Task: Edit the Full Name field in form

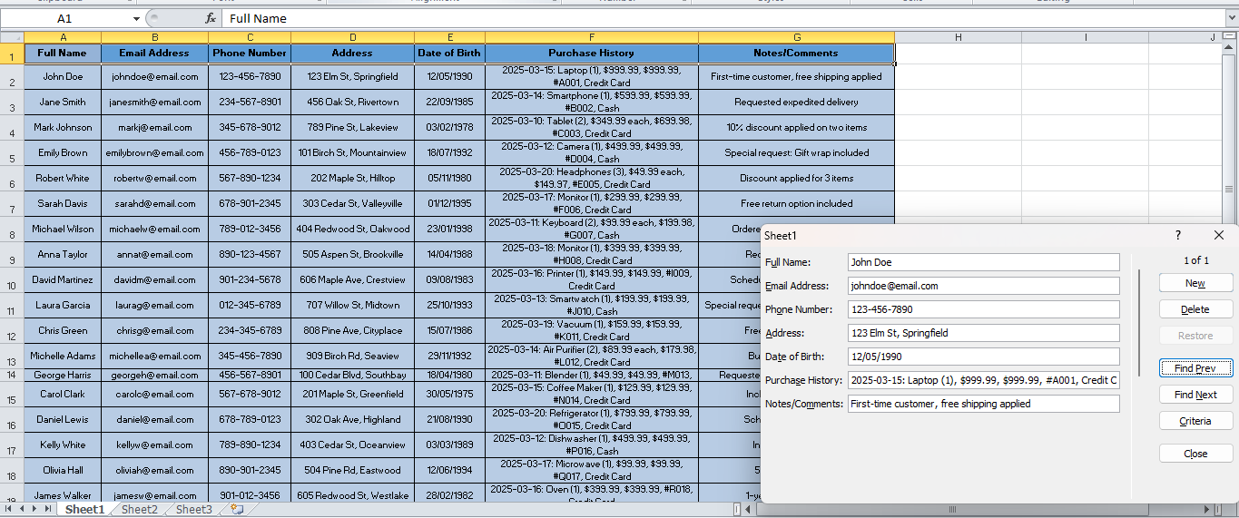Action: [984, 262]
